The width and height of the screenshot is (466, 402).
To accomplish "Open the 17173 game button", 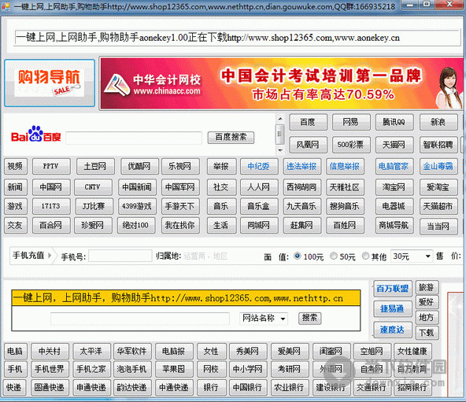I will pos(51,206).
